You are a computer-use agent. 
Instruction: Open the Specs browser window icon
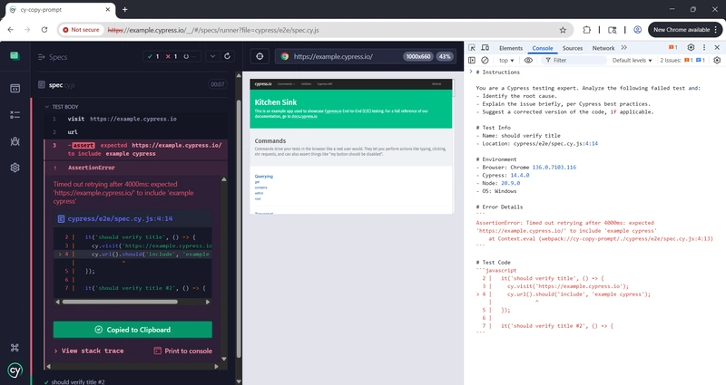[15, 88]
